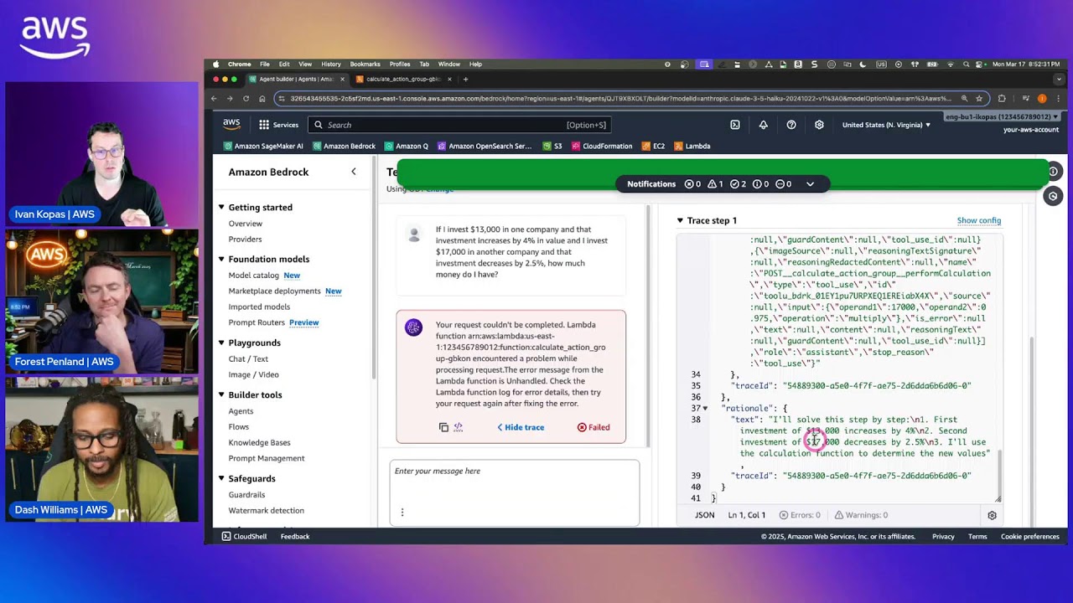Switch to the Agent builder browser tab
The width and height of the screenshot is (1073, 603).
(295, 80)
